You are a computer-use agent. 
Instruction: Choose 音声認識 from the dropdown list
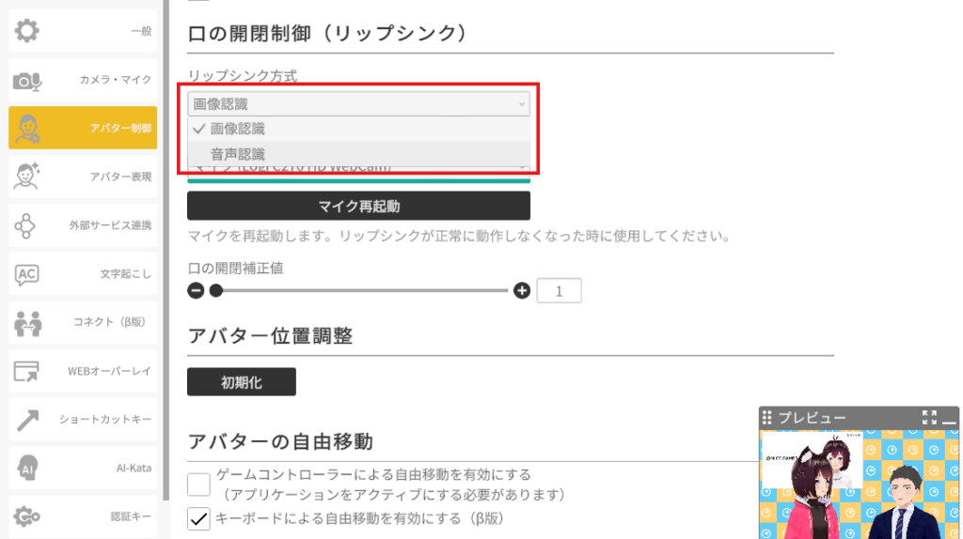tap(238, 154)
